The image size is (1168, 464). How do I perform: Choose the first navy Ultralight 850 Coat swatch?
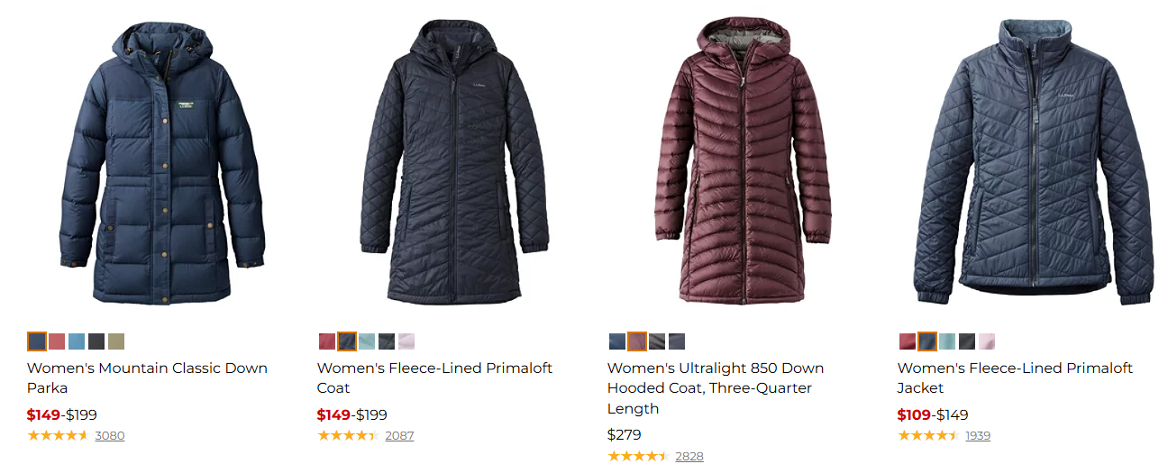[x=617, y=341]
